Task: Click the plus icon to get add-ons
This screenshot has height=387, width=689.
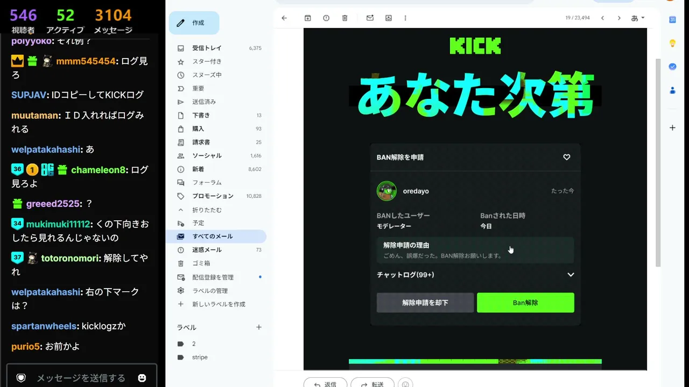Action: (672, 128)
